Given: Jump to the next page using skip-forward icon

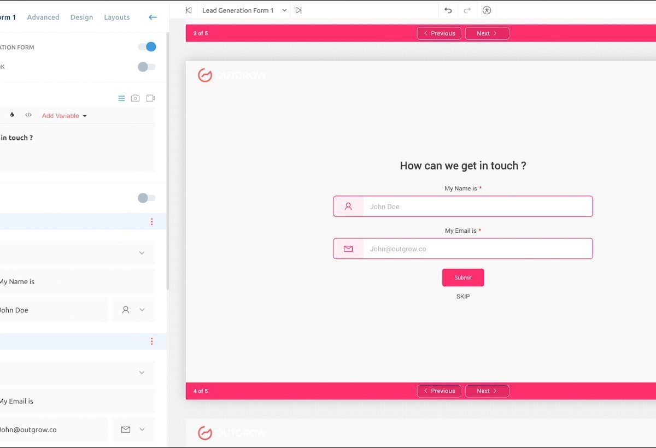Looking at the screenshot, I should (298, 10).
